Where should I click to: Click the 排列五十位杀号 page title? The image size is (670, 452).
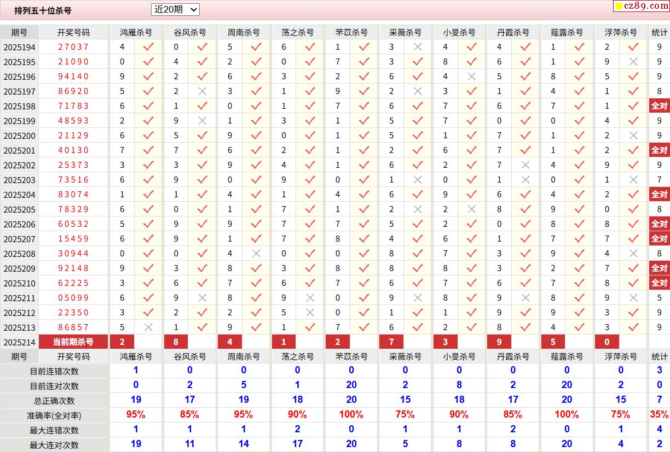tap(43, 10)
